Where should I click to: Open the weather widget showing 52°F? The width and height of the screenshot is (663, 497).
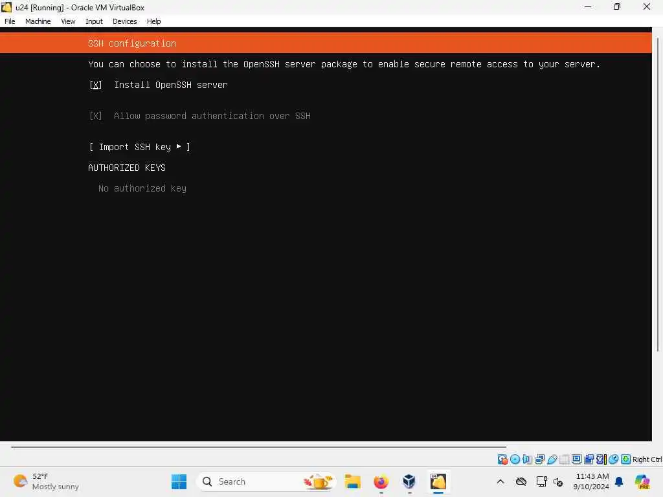[x=46, y=481]
